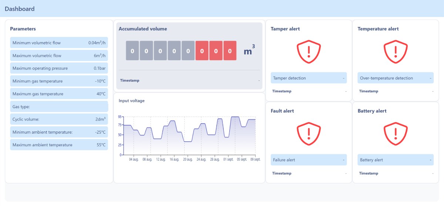Click the Temperature alert heading

378,29
